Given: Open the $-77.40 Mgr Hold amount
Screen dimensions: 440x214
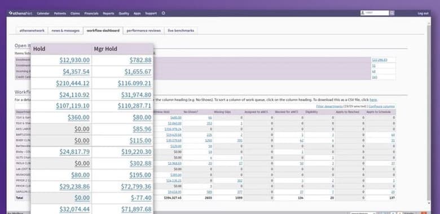Looking at the screenshot, I should click(141, 198).
